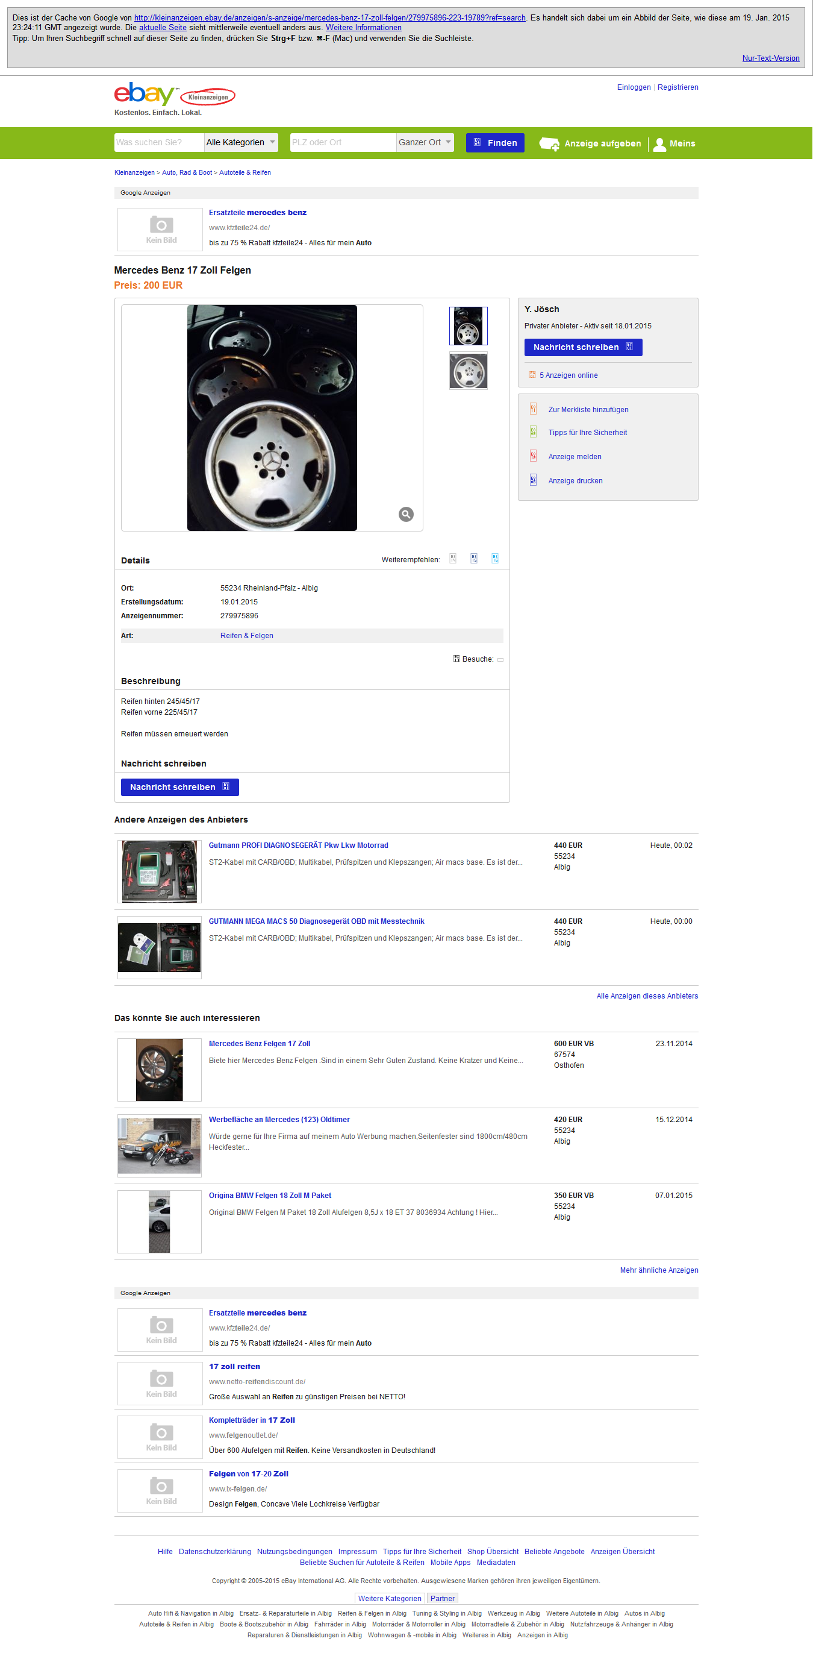Open Gutmann PROFI Diagnosegerät listing thumbnail

tap(160, 871)
